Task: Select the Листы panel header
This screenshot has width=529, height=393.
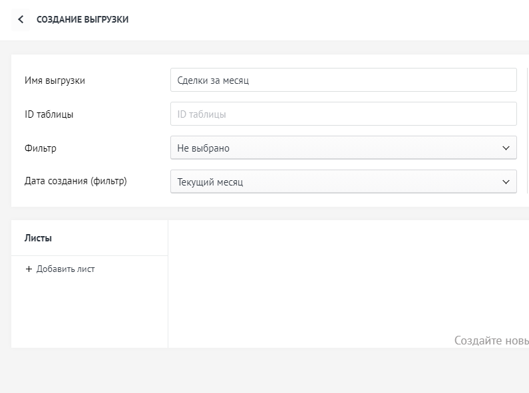Action: pos(39,238)
